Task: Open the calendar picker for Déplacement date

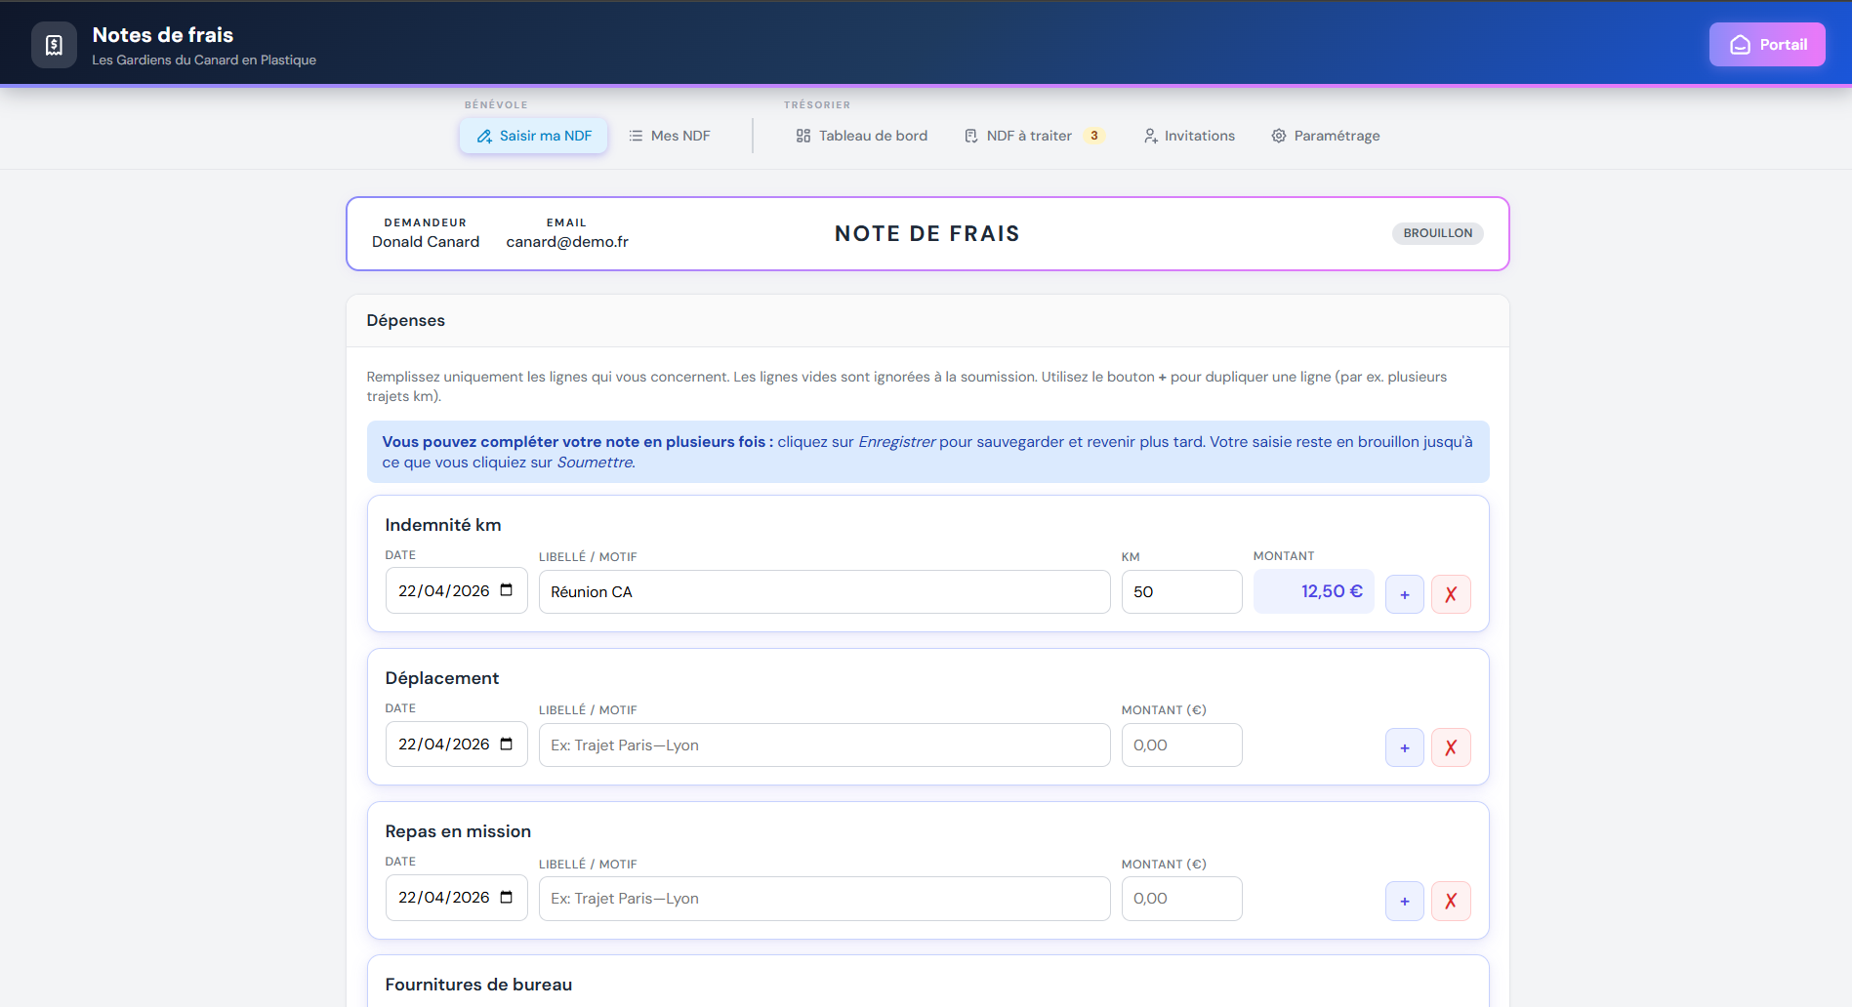Action: point(507,743)
